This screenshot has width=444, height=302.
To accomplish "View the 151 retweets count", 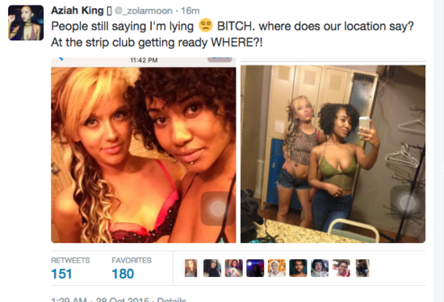I will [x=61, y=274].
